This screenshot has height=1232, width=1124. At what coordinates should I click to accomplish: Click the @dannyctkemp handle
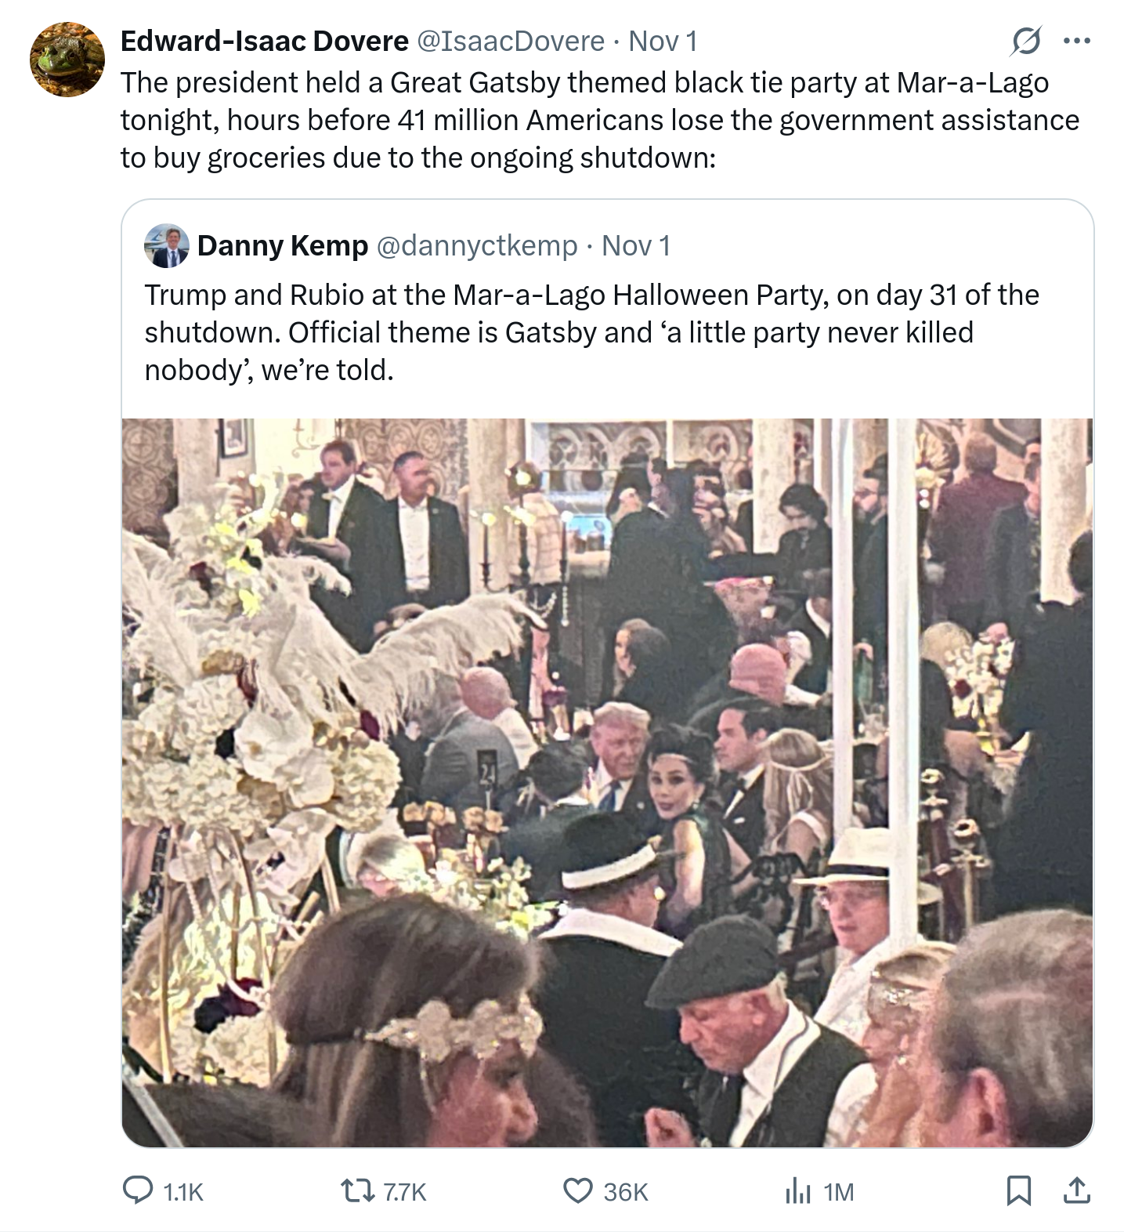pyautogui.click(x=478, y=246)
